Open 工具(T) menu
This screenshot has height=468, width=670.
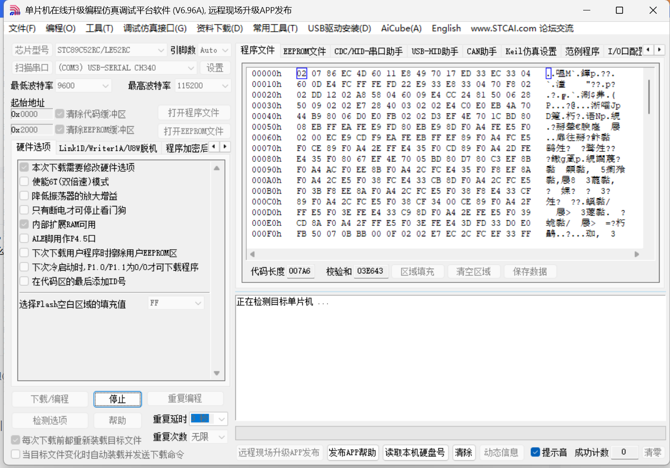[x=100, y=28]
